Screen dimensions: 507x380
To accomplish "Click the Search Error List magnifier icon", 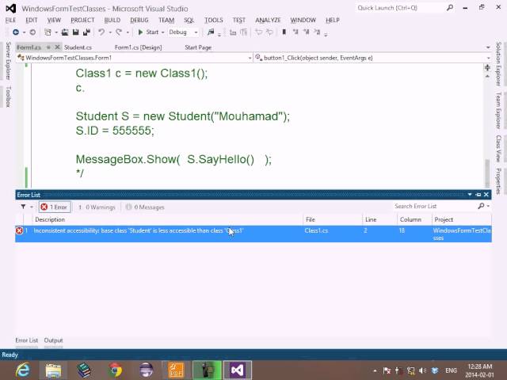I will (x=481, y=206).
